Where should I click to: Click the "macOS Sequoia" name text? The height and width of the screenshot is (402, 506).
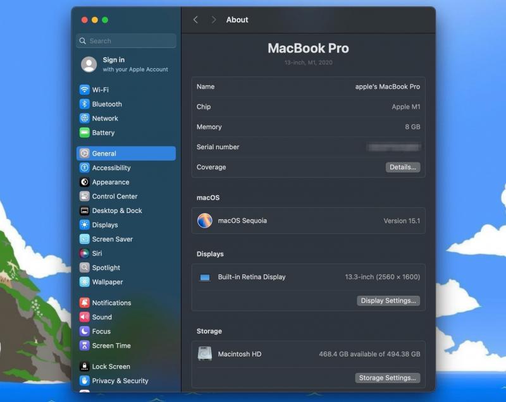[x=242, y=221]
